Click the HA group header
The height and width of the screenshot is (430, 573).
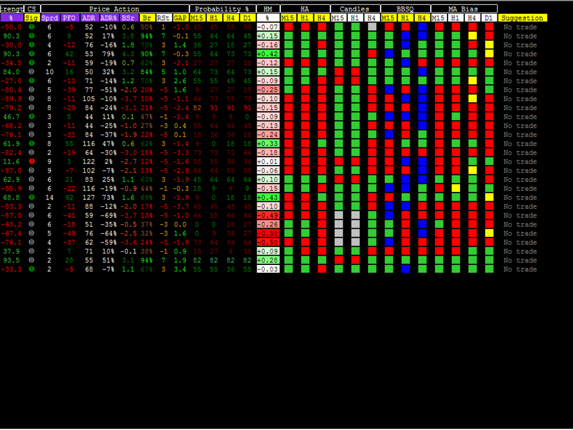point(305,9)
